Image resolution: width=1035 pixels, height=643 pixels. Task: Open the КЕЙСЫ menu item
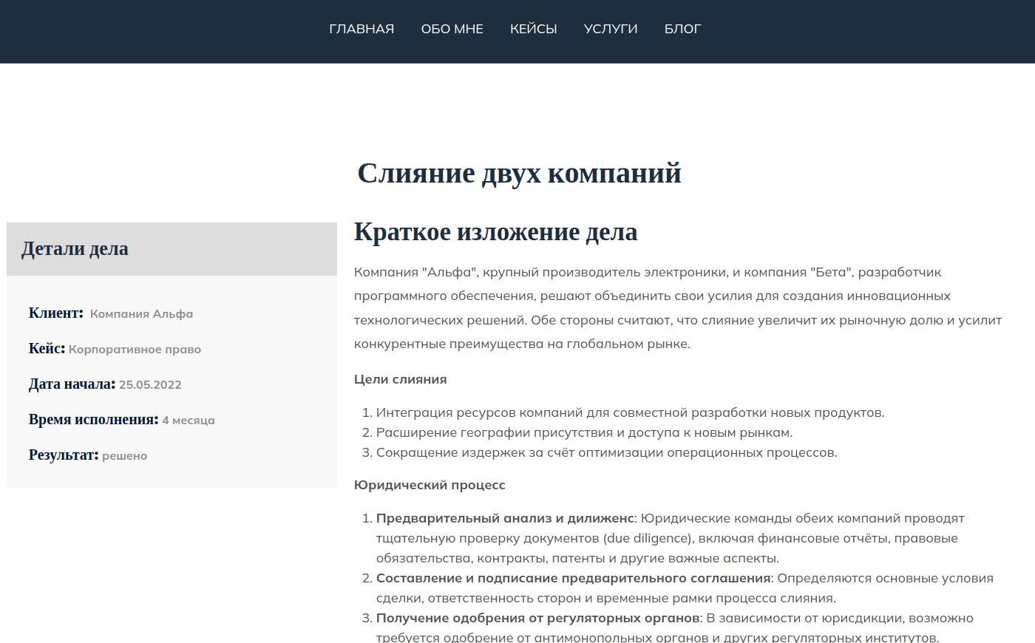[534, 29]
